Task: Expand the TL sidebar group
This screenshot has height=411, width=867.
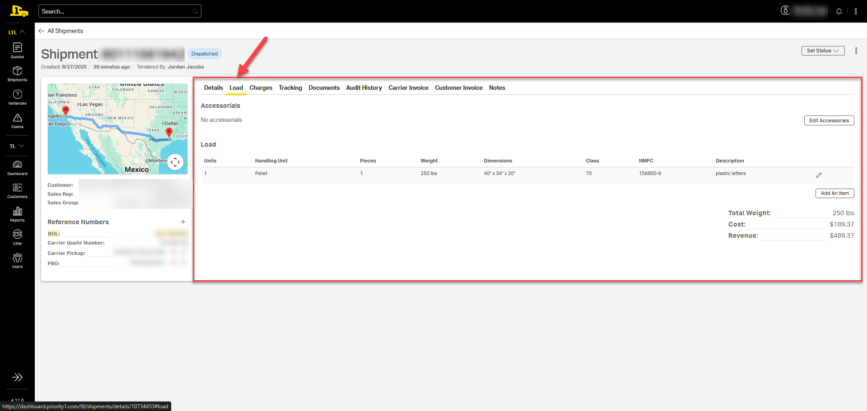Action: 17,146
